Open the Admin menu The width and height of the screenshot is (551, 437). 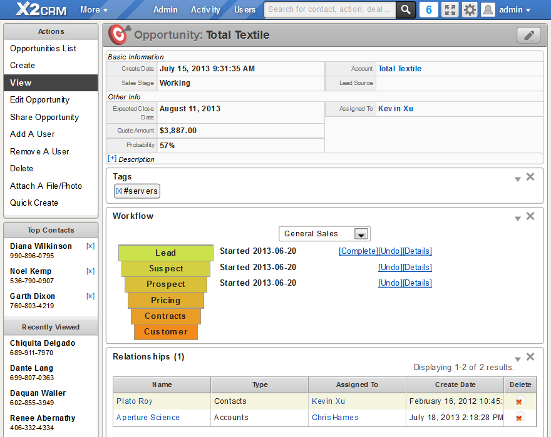165,10
